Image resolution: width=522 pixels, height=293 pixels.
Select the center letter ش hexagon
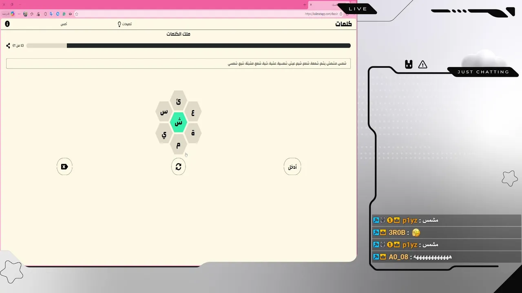[x=178, y=122]
